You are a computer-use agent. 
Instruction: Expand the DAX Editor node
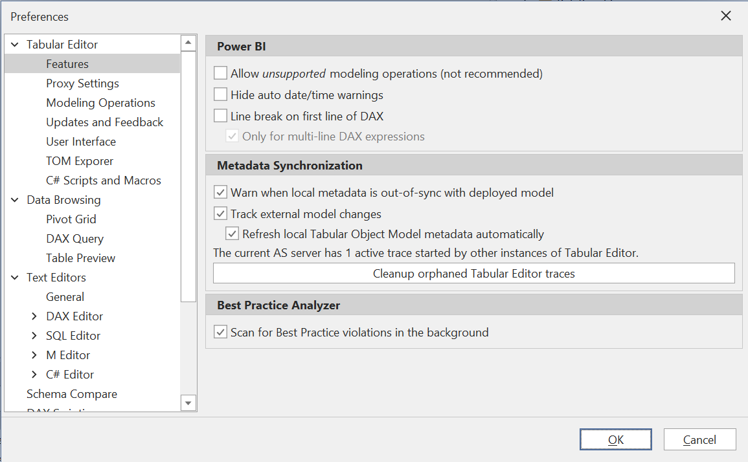[34, 316]
